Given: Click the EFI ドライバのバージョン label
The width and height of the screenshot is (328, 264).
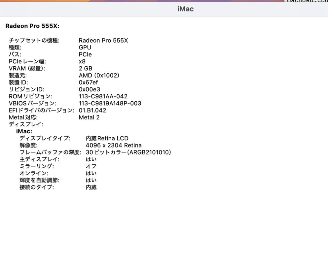Looking at the screenshot, I should coord(41,110).
